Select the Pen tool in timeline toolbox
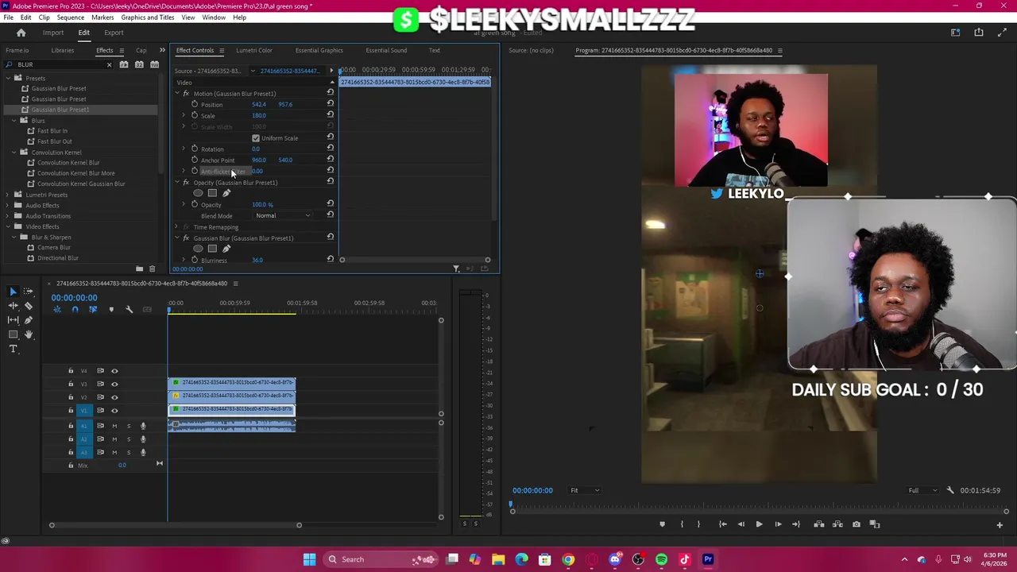Image resolution: width=1017 pixels, height=572 pixels. pos(29,320)
